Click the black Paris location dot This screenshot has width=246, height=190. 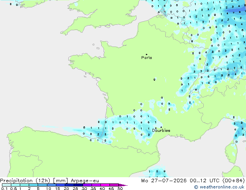click(147, 54)
